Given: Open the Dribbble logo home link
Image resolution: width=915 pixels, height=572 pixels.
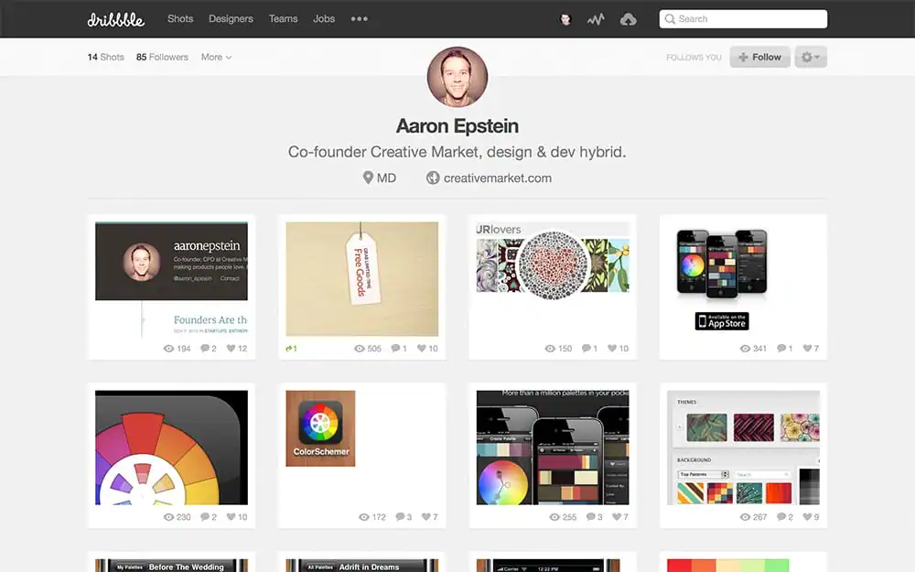Looking at the screenshot, I should 115,19.
